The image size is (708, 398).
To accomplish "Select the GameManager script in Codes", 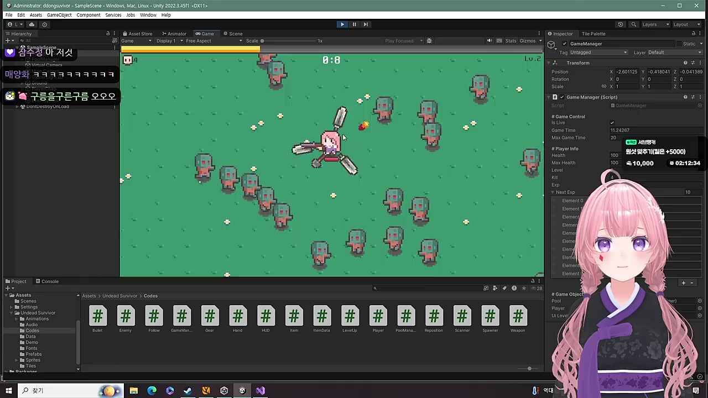I will coord(181,320).
